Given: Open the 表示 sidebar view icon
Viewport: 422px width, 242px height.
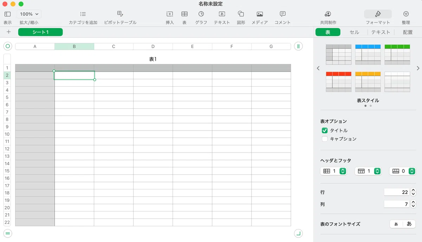Looking at the screenshot, I should tap(8, 14).
